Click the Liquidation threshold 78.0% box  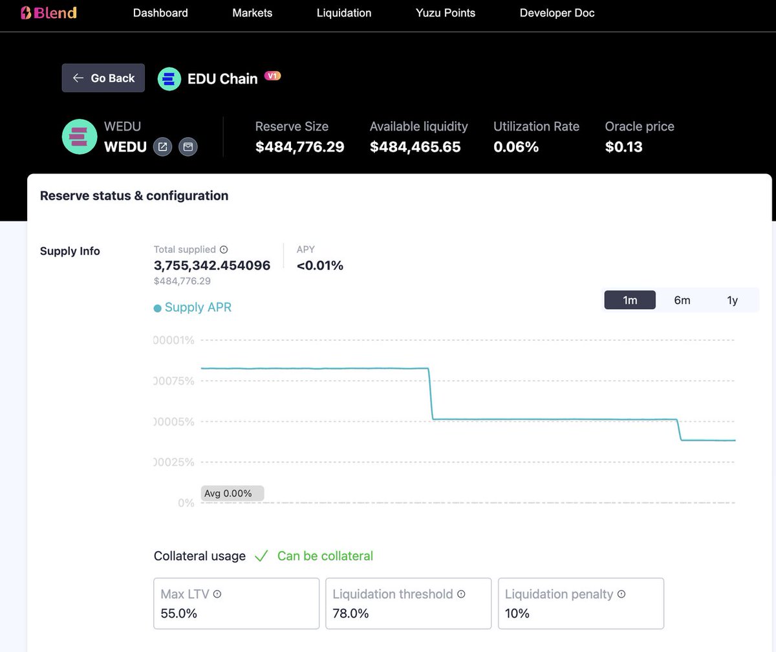click(x=409, y=603)
